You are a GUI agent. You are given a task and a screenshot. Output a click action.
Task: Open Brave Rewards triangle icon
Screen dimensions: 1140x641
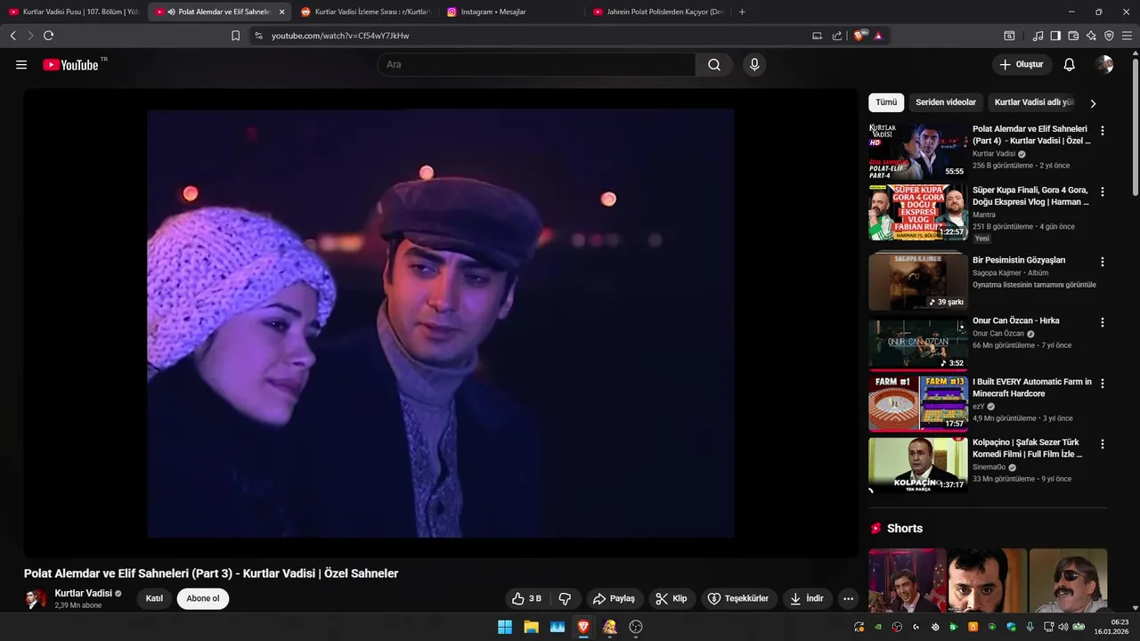pyautogui.click(x=878, y=36)
